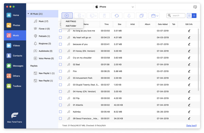Screen dimensions: 204x133
Task: Click the toolbox briefcase toolbar icon
Action: 153,16
